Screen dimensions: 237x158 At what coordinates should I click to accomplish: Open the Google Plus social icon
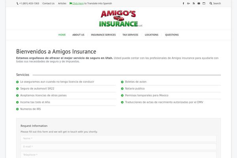[x=188, y=3]
